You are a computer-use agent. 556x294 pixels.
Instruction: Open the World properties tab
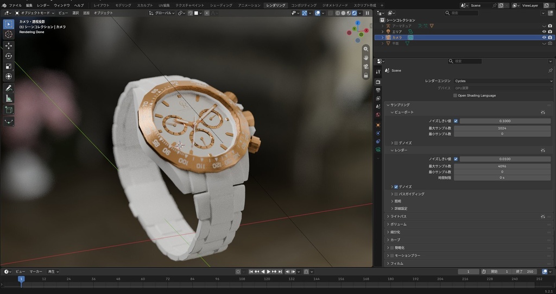(x=378, y=115)
